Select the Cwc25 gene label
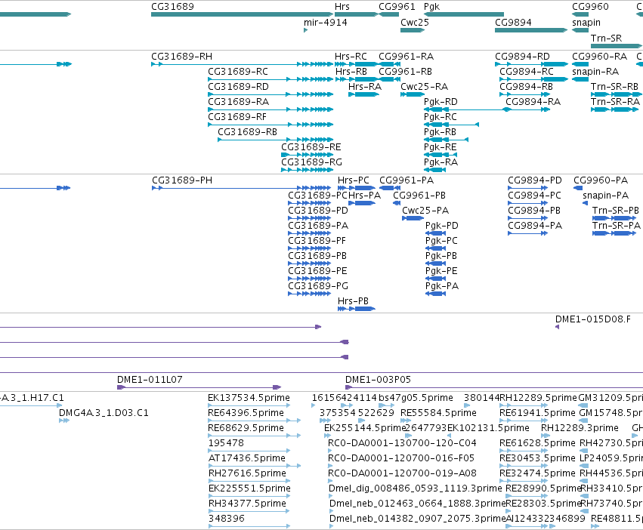 coord(415,23)
